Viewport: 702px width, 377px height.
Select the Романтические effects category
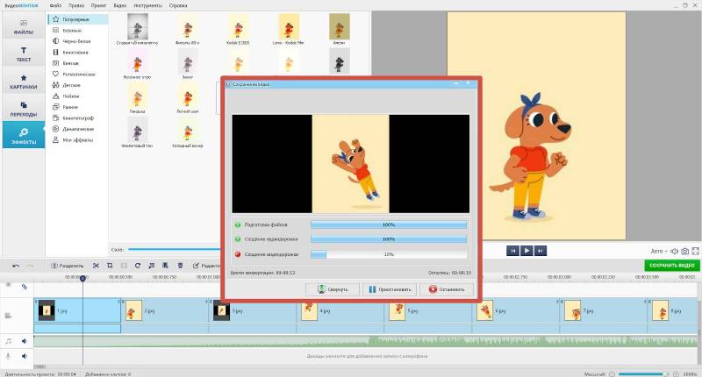(x=78, y=75)
